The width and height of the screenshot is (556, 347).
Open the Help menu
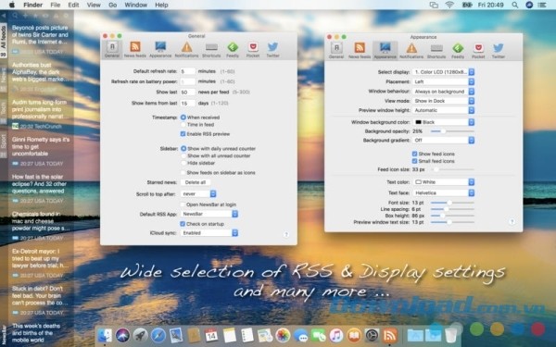tap(161, 5)
